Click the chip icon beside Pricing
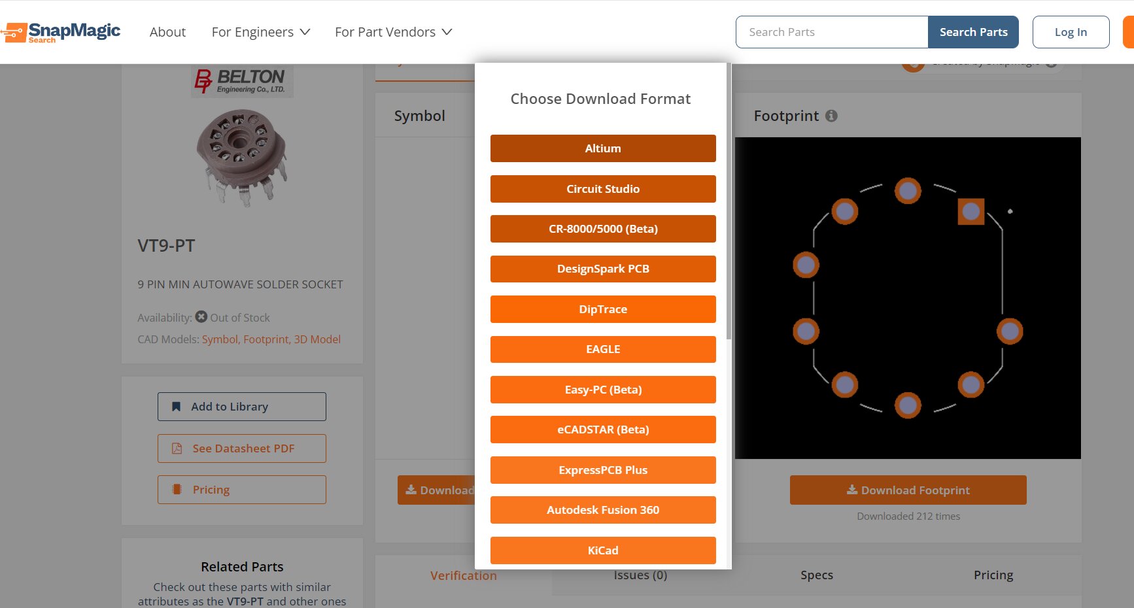This screenshot has width=1134, height=608. (x=177, y=490)
